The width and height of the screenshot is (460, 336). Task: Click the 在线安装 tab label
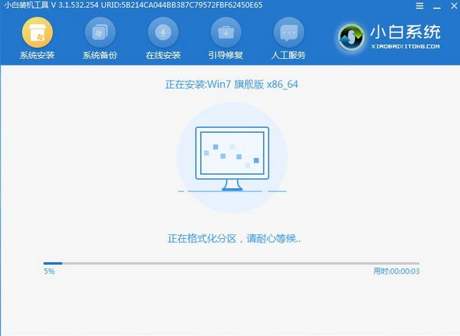[163, 55]
